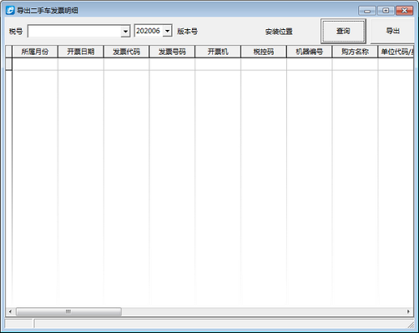Click the 导出 button
This screenshot has height=333, width=419.
(x=392, y=31)
